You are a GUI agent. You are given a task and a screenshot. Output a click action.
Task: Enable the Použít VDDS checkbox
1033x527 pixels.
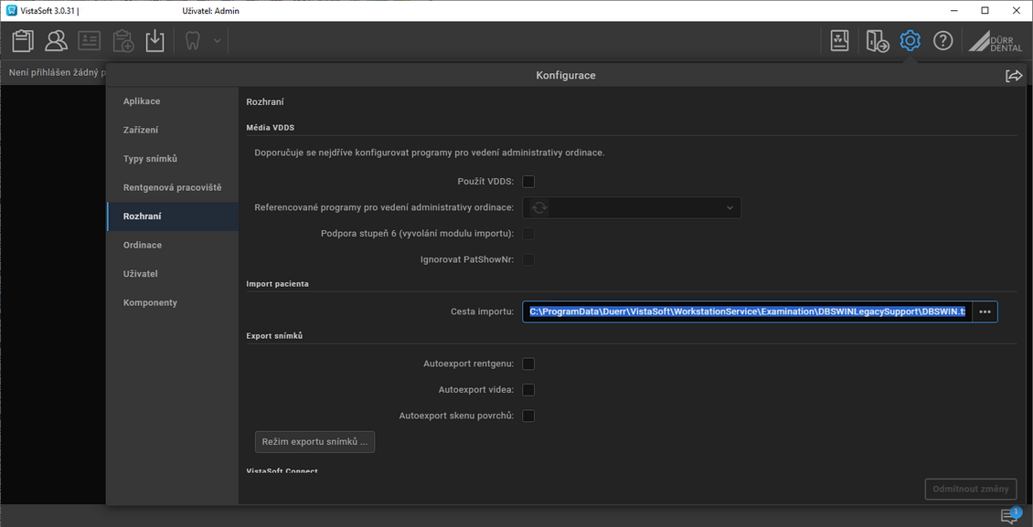click(528, 182)
